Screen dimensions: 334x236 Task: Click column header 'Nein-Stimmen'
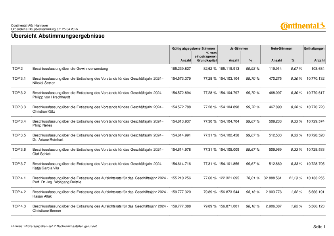281,48
